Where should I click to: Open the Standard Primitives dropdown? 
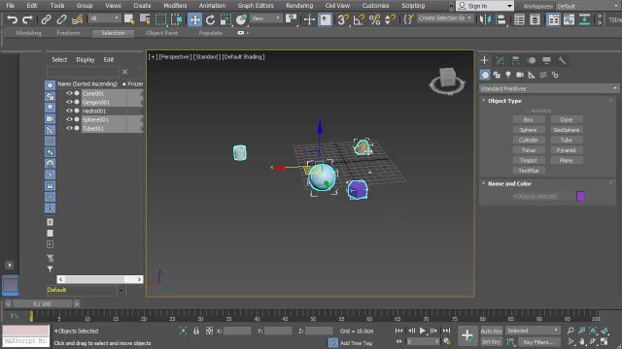pyautogui.click(x=548, y=88)
